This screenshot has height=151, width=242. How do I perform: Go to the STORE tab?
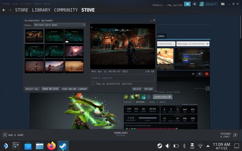(22, 10)
